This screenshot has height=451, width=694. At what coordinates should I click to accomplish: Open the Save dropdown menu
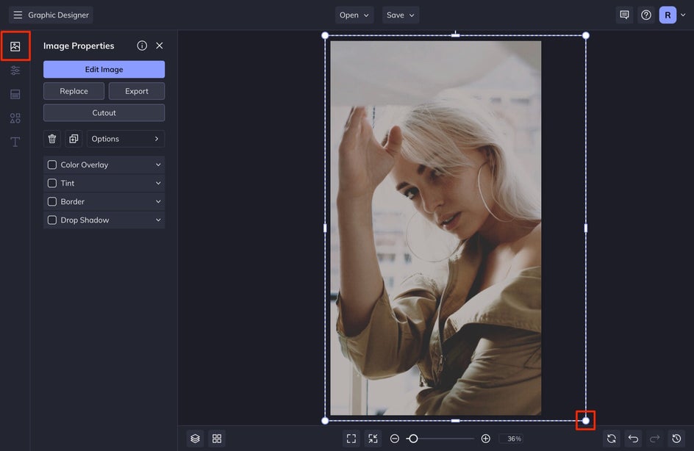[x=401, y=15]
